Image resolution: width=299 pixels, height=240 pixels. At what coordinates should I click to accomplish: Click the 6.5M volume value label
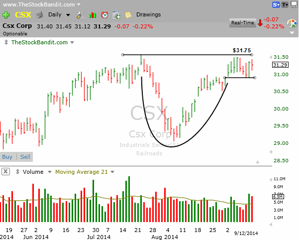278,197
